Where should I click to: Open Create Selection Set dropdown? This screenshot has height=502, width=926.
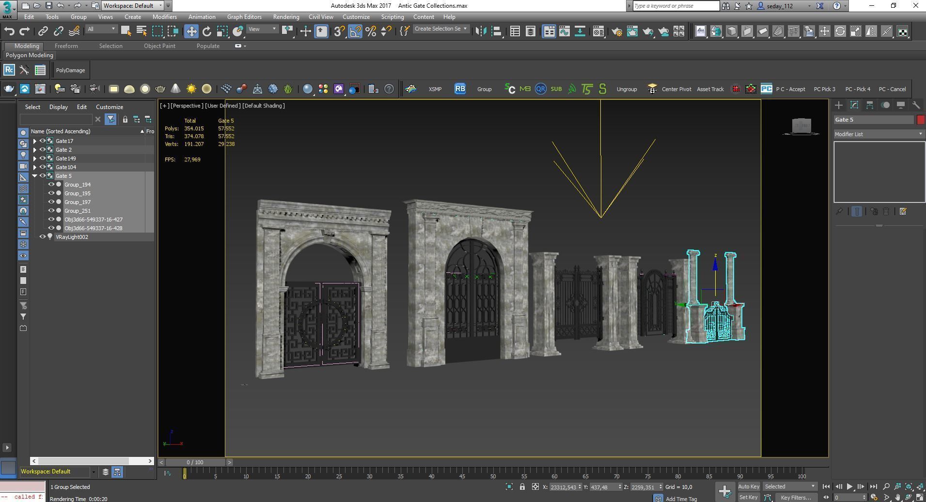(441, 29)
